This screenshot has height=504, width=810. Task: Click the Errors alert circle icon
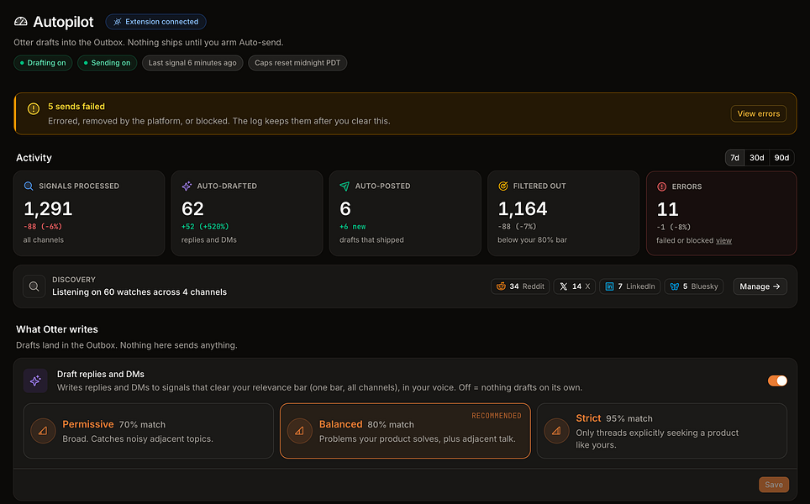coord(661,186)
